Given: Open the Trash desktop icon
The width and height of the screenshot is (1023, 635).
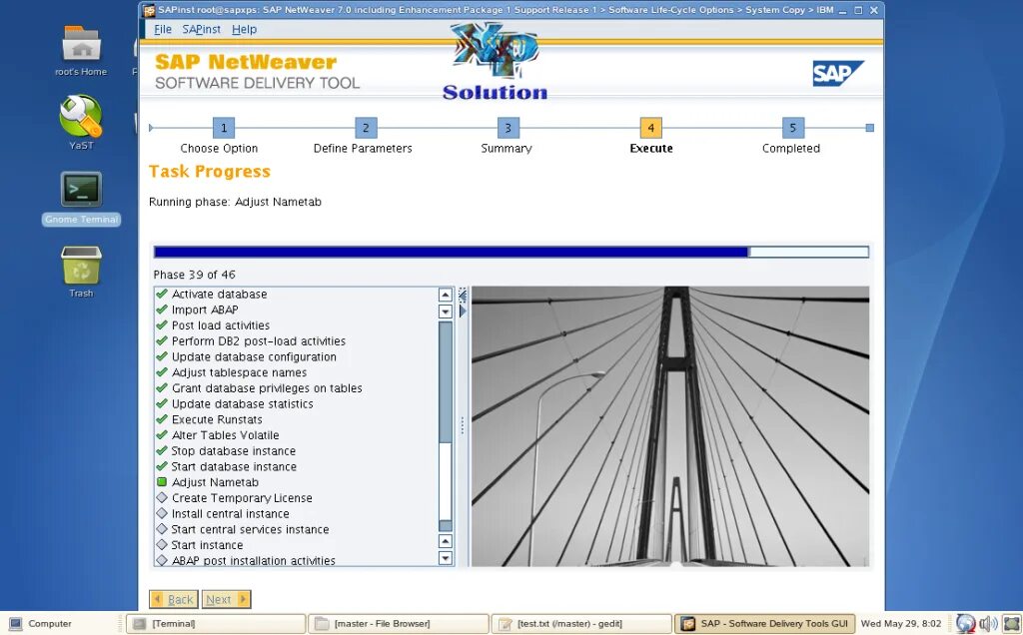Looking at the screenshot, I should click(x=81, y=272).
